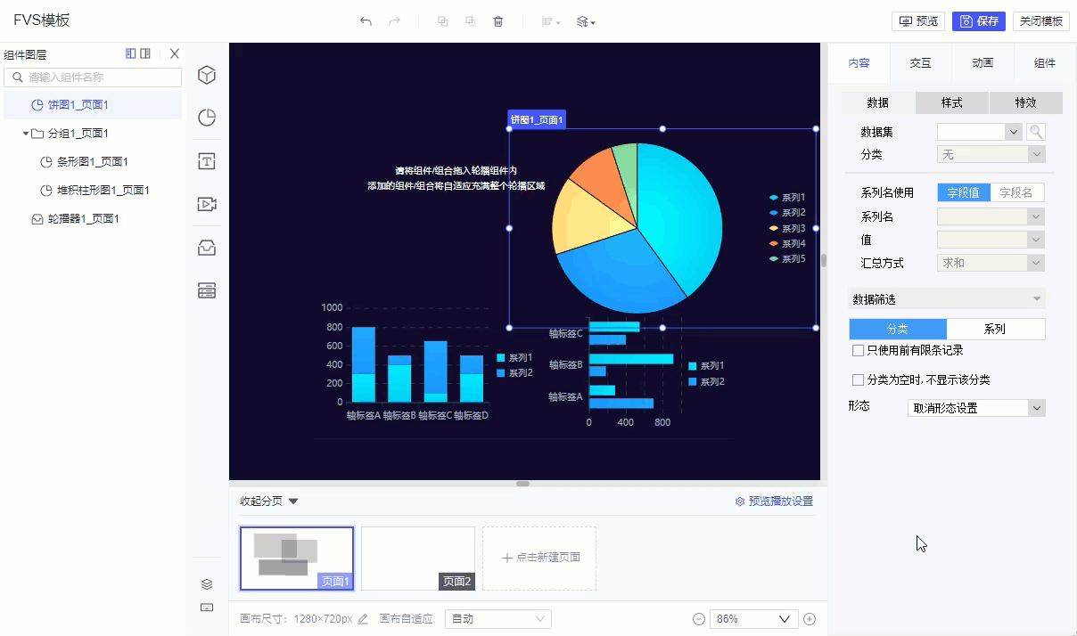Image resolution: width=1077 pixels, height=636 pixels.
Task: Choose 字段值 for series name usage
Action: pyautogui.click(x=964, y=192)
